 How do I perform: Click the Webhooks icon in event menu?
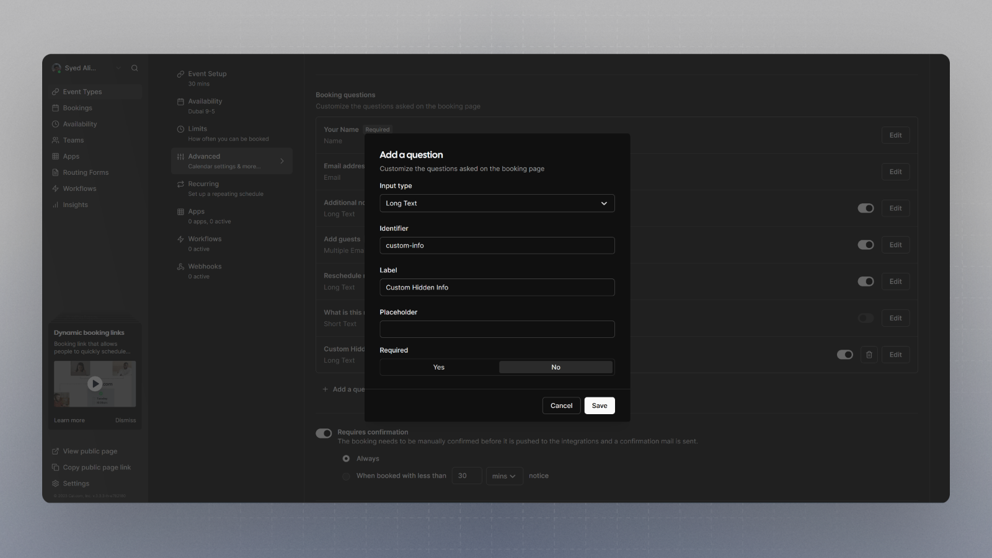pos(180,267)
